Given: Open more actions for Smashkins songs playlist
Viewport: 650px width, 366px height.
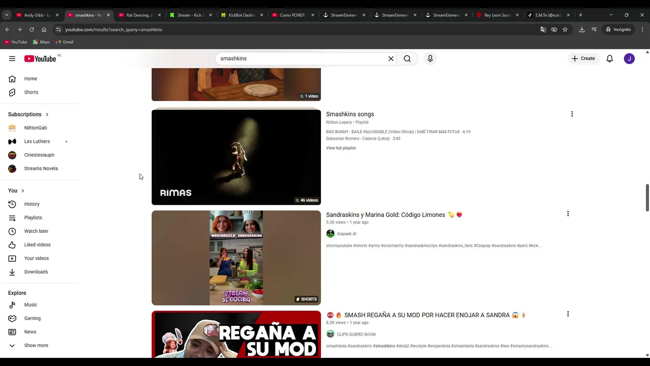Looking at the screenshot, I should [x=572, y=114].
